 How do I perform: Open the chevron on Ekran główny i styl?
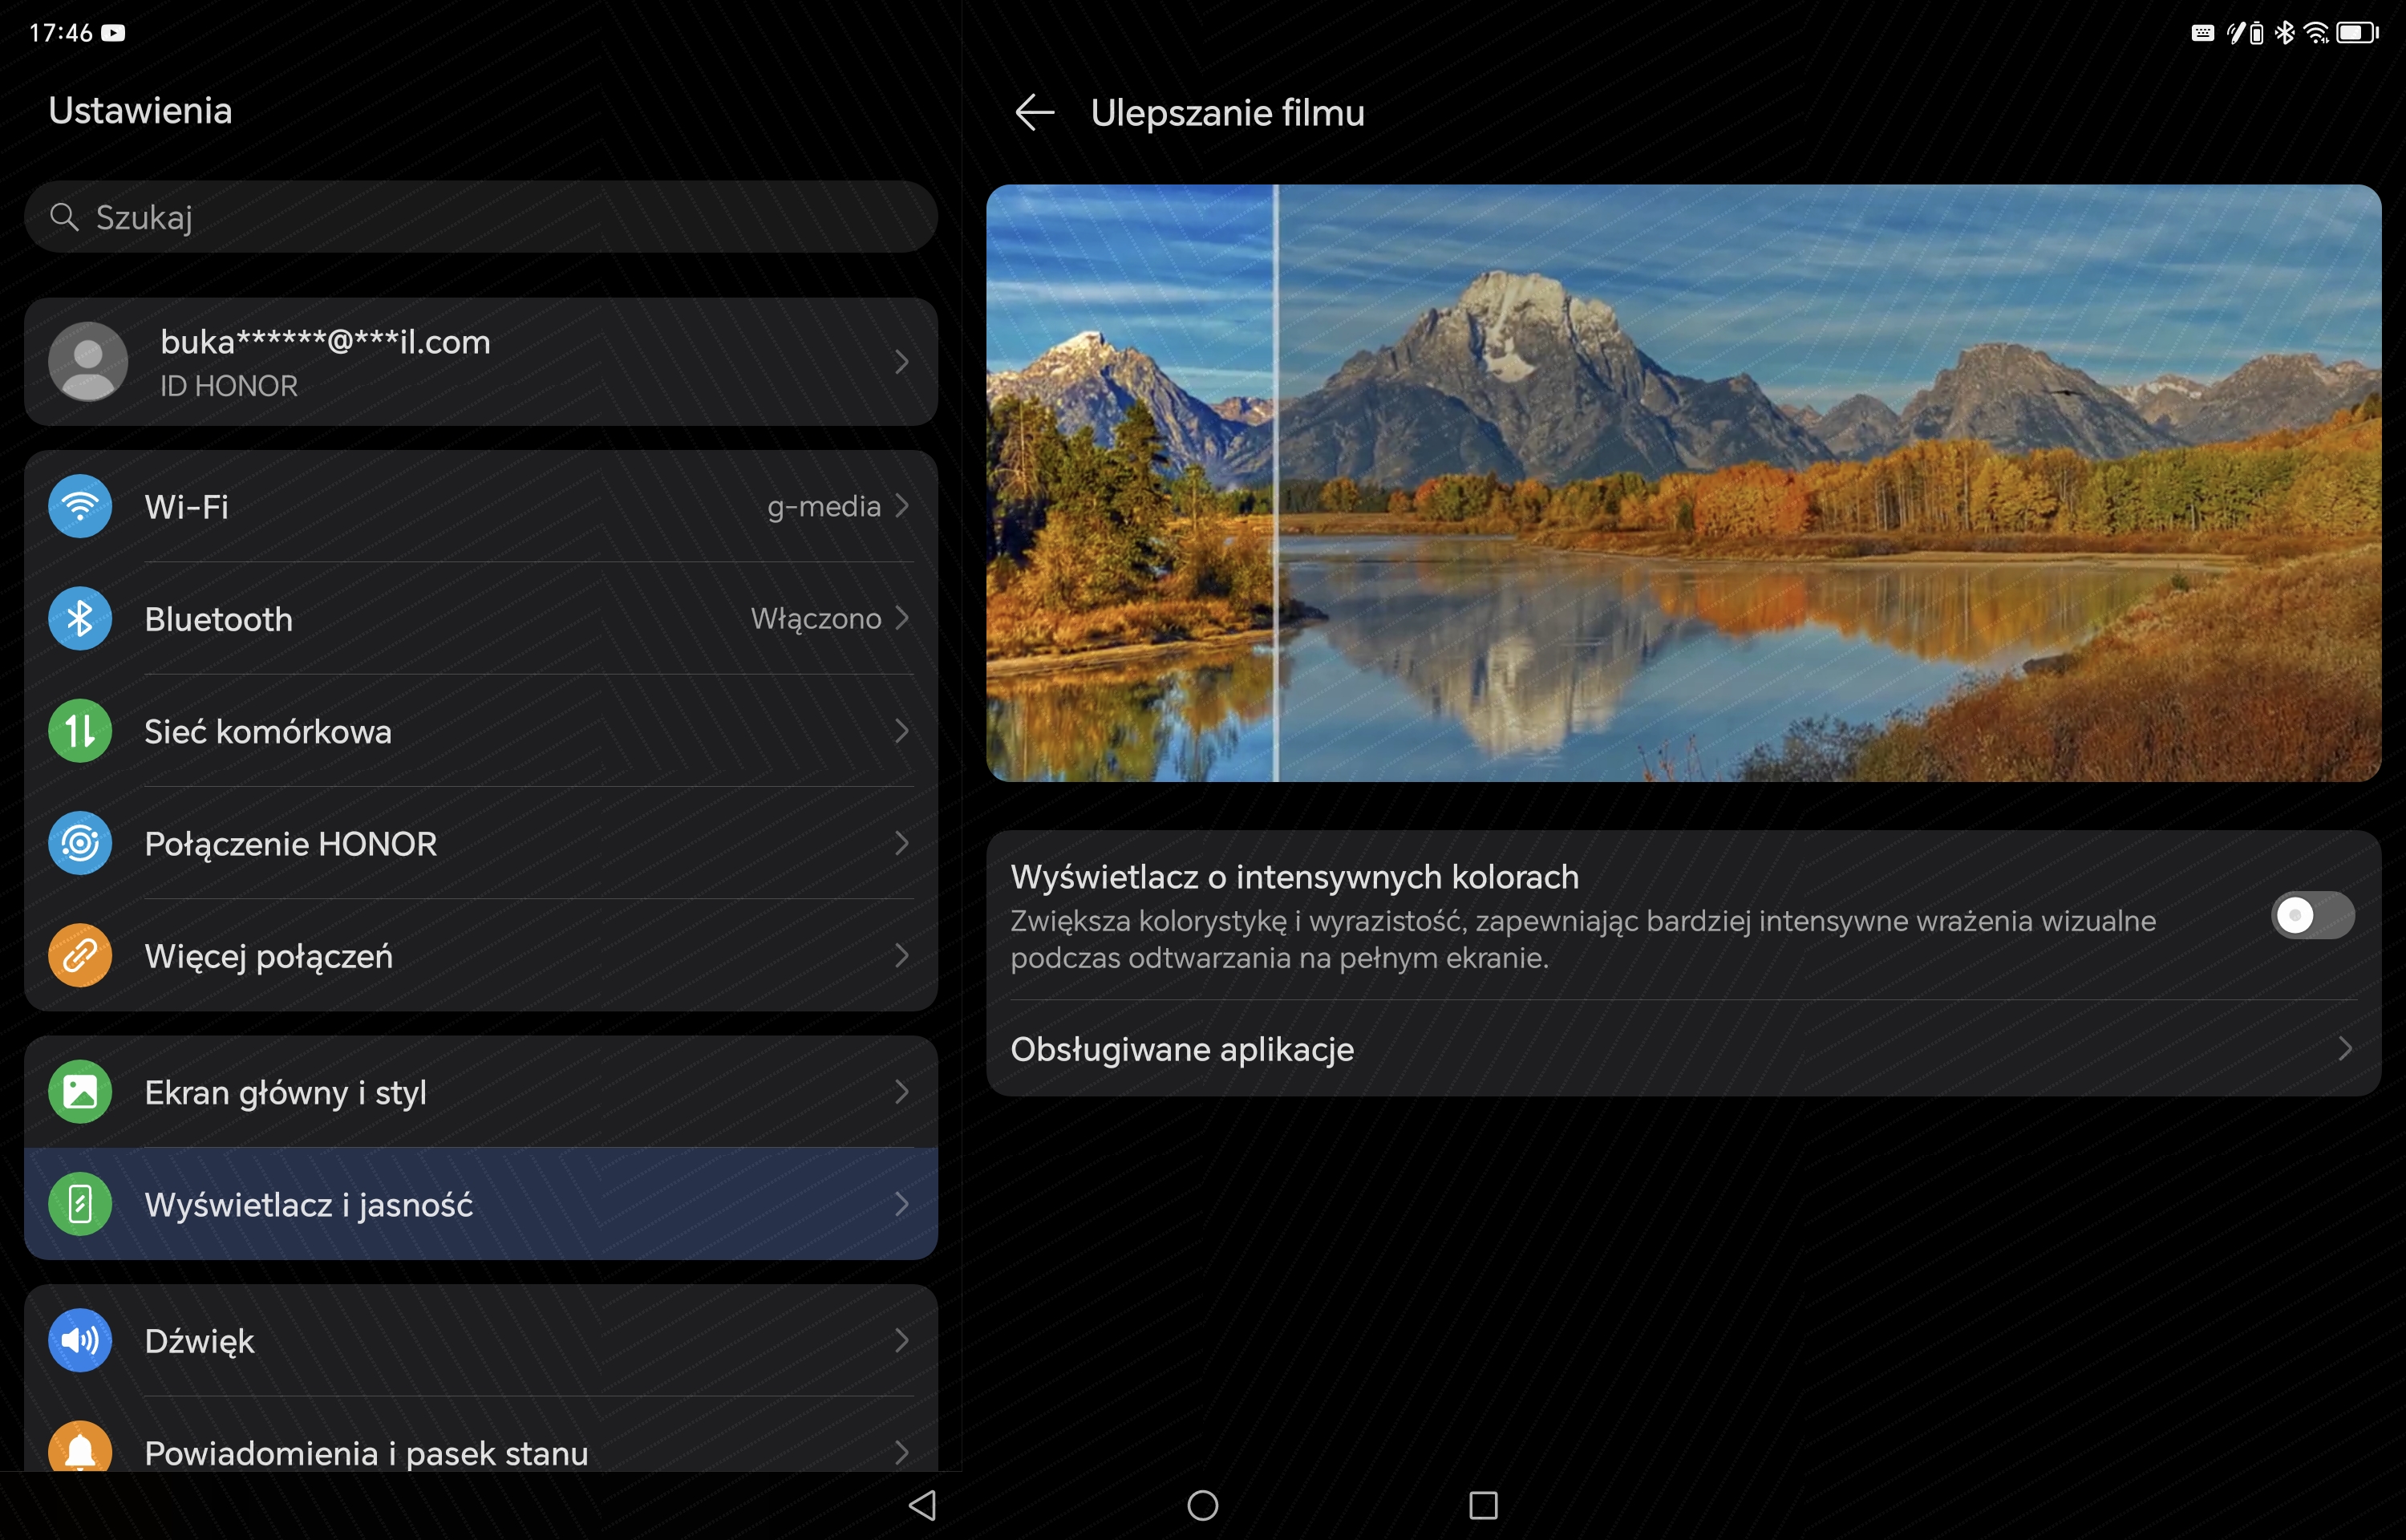[901, 1092]
